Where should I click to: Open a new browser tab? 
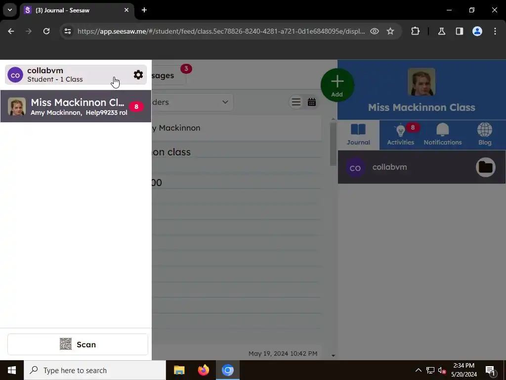pos(144,10)
